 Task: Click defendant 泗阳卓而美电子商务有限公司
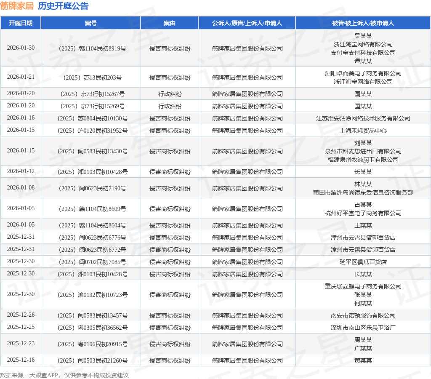click(363, 73)
